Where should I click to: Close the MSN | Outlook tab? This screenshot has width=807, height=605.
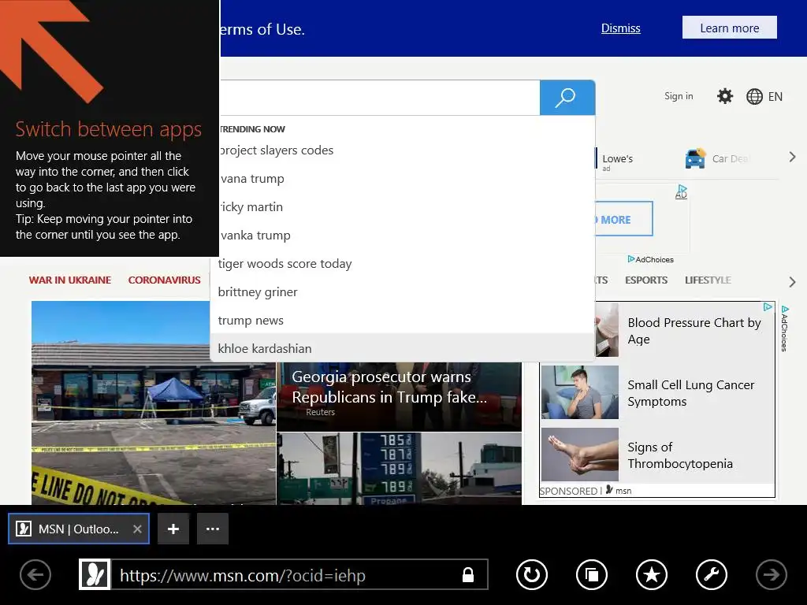click(137, 529)
